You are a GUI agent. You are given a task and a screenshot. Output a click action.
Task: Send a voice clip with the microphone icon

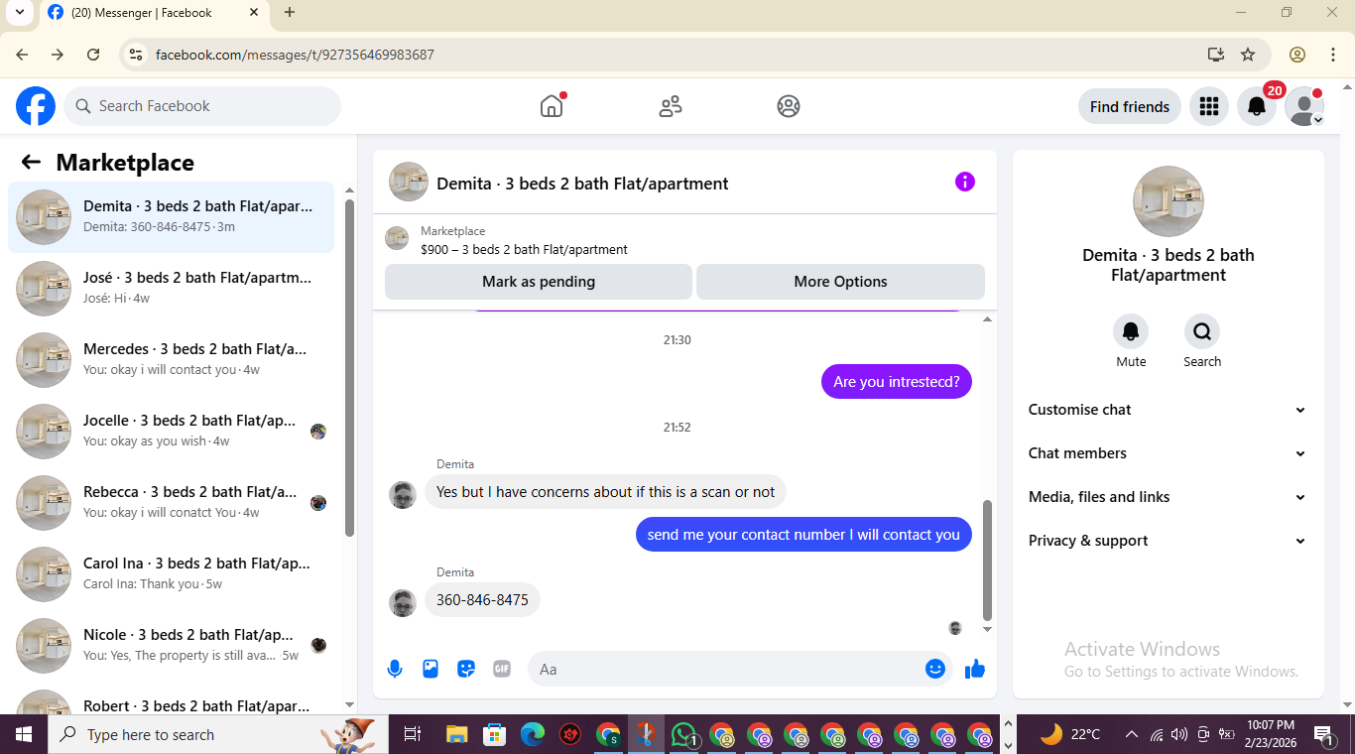[x=395, y=669]
